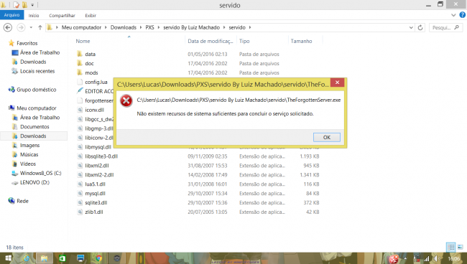Open Vídeos in the navigation pane

28,164
